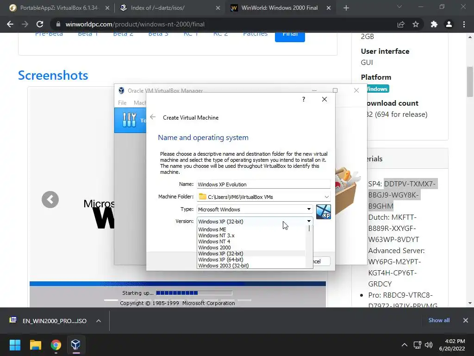This screenshot has width=474, height=356.
Task: Bookmark this page with the star icon
Action: [x=416, y=24]
